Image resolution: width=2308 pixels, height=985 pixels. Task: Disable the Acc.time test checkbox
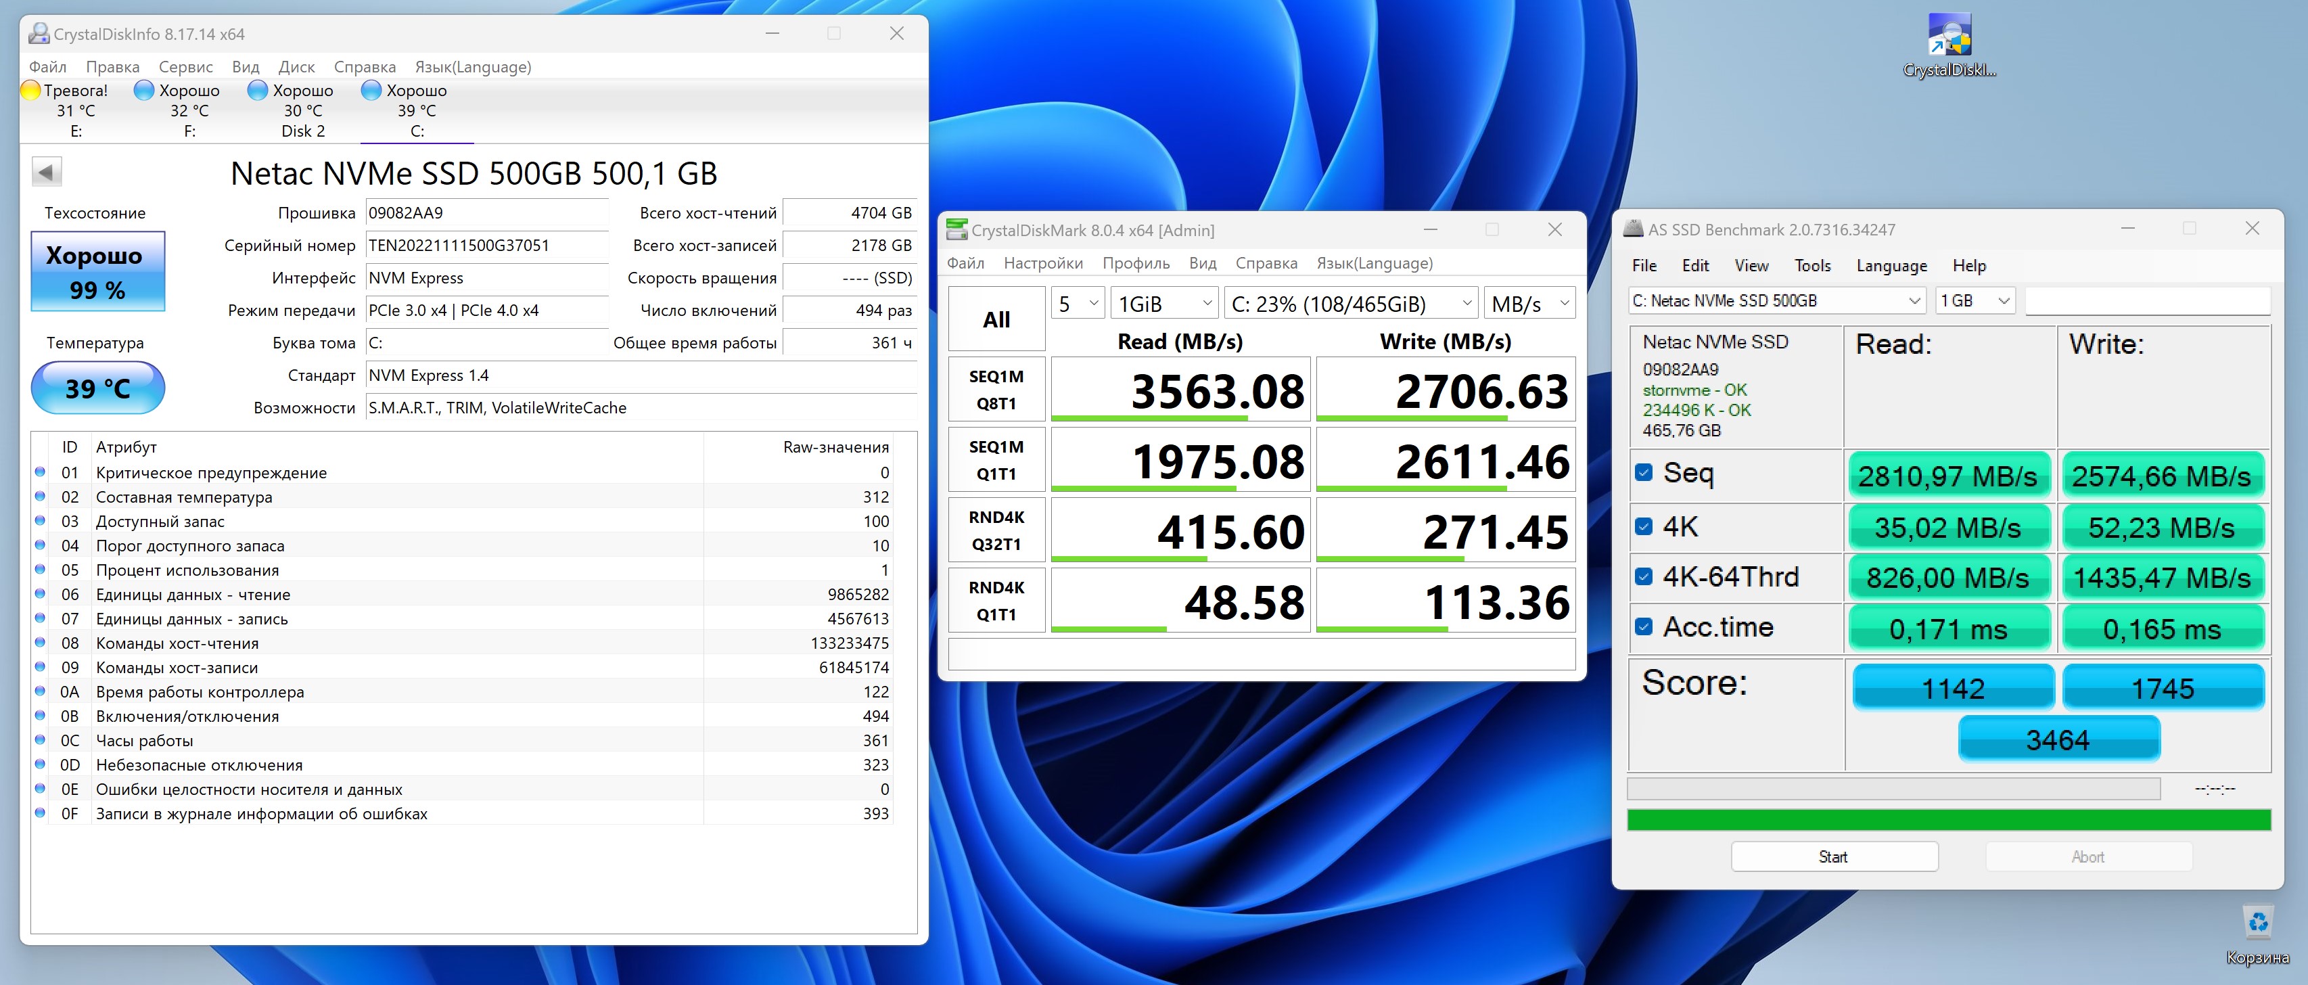click(x=1643, y=626)
